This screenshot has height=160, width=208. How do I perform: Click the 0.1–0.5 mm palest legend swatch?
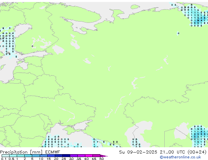click(6, 156)
